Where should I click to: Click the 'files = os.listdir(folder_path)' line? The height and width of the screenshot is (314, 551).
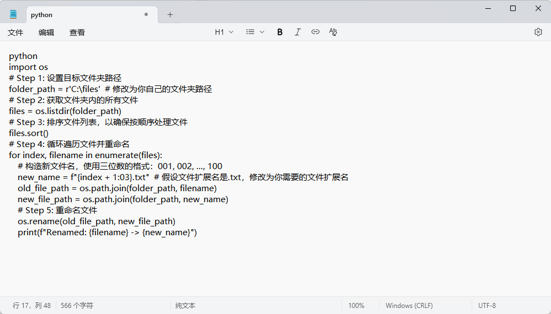(x=65, y=111)
